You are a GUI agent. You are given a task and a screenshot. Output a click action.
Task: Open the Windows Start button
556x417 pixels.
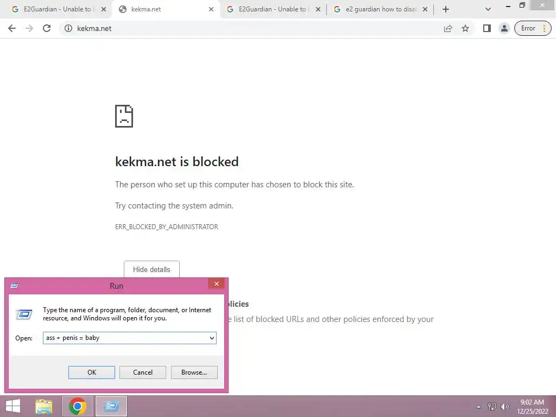pos(13,406)
